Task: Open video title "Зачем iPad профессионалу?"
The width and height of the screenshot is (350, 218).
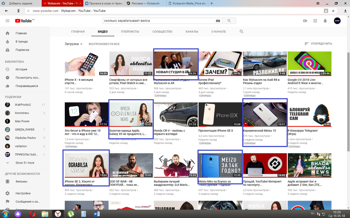Action: [x=209, y=81]
